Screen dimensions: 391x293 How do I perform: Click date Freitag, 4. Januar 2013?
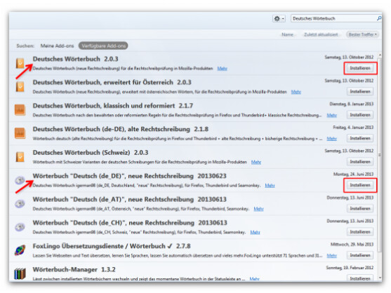point(353,128)
